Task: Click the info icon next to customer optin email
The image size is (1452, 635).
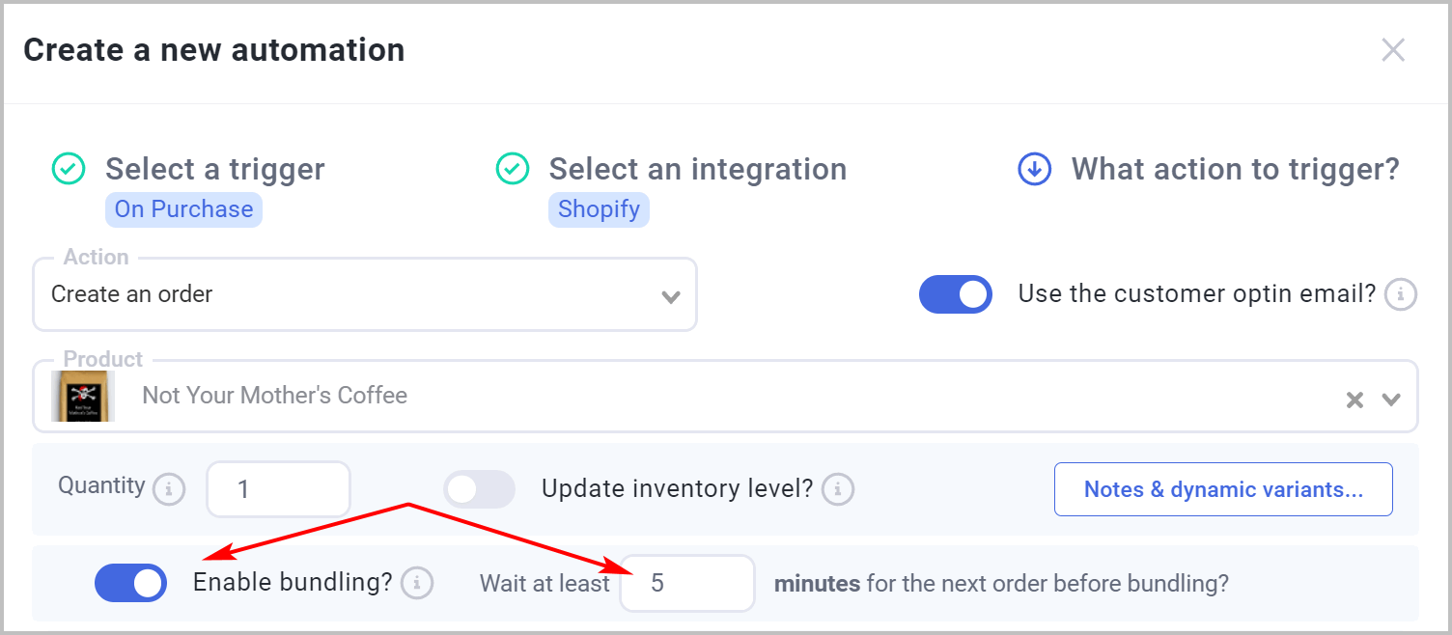Action: click(x=1401, y=294)
